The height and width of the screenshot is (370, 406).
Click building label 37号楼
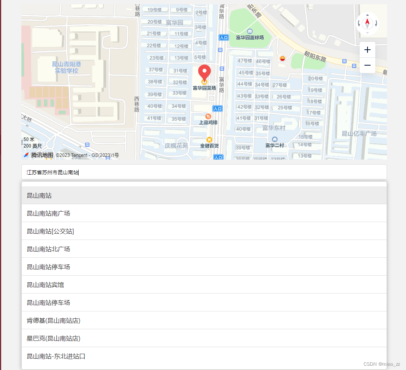pyautogui.click(x=156, y=69)
